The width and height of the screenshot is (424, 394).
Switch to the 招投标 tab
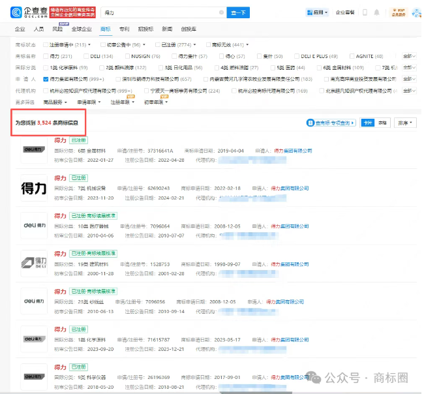pyautogui.click(x=145, y=29)
